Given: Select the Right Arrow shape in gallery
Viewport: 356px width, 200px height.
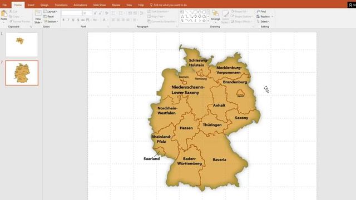Looking at the screenshot, I should (195, 16).
